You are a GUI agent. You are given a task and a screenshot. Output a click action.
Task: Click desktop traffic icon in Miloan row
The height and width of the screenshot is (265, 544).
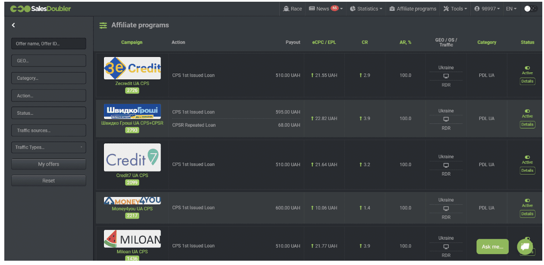click(446, 246)
